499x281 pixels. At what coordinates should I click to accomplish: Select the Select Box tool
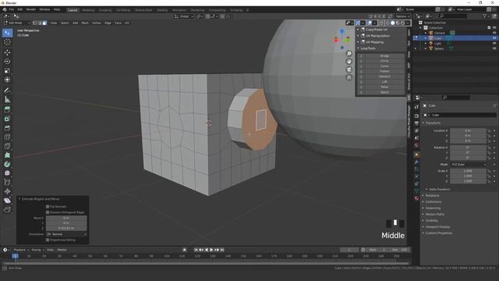click(x=7, y=33)
